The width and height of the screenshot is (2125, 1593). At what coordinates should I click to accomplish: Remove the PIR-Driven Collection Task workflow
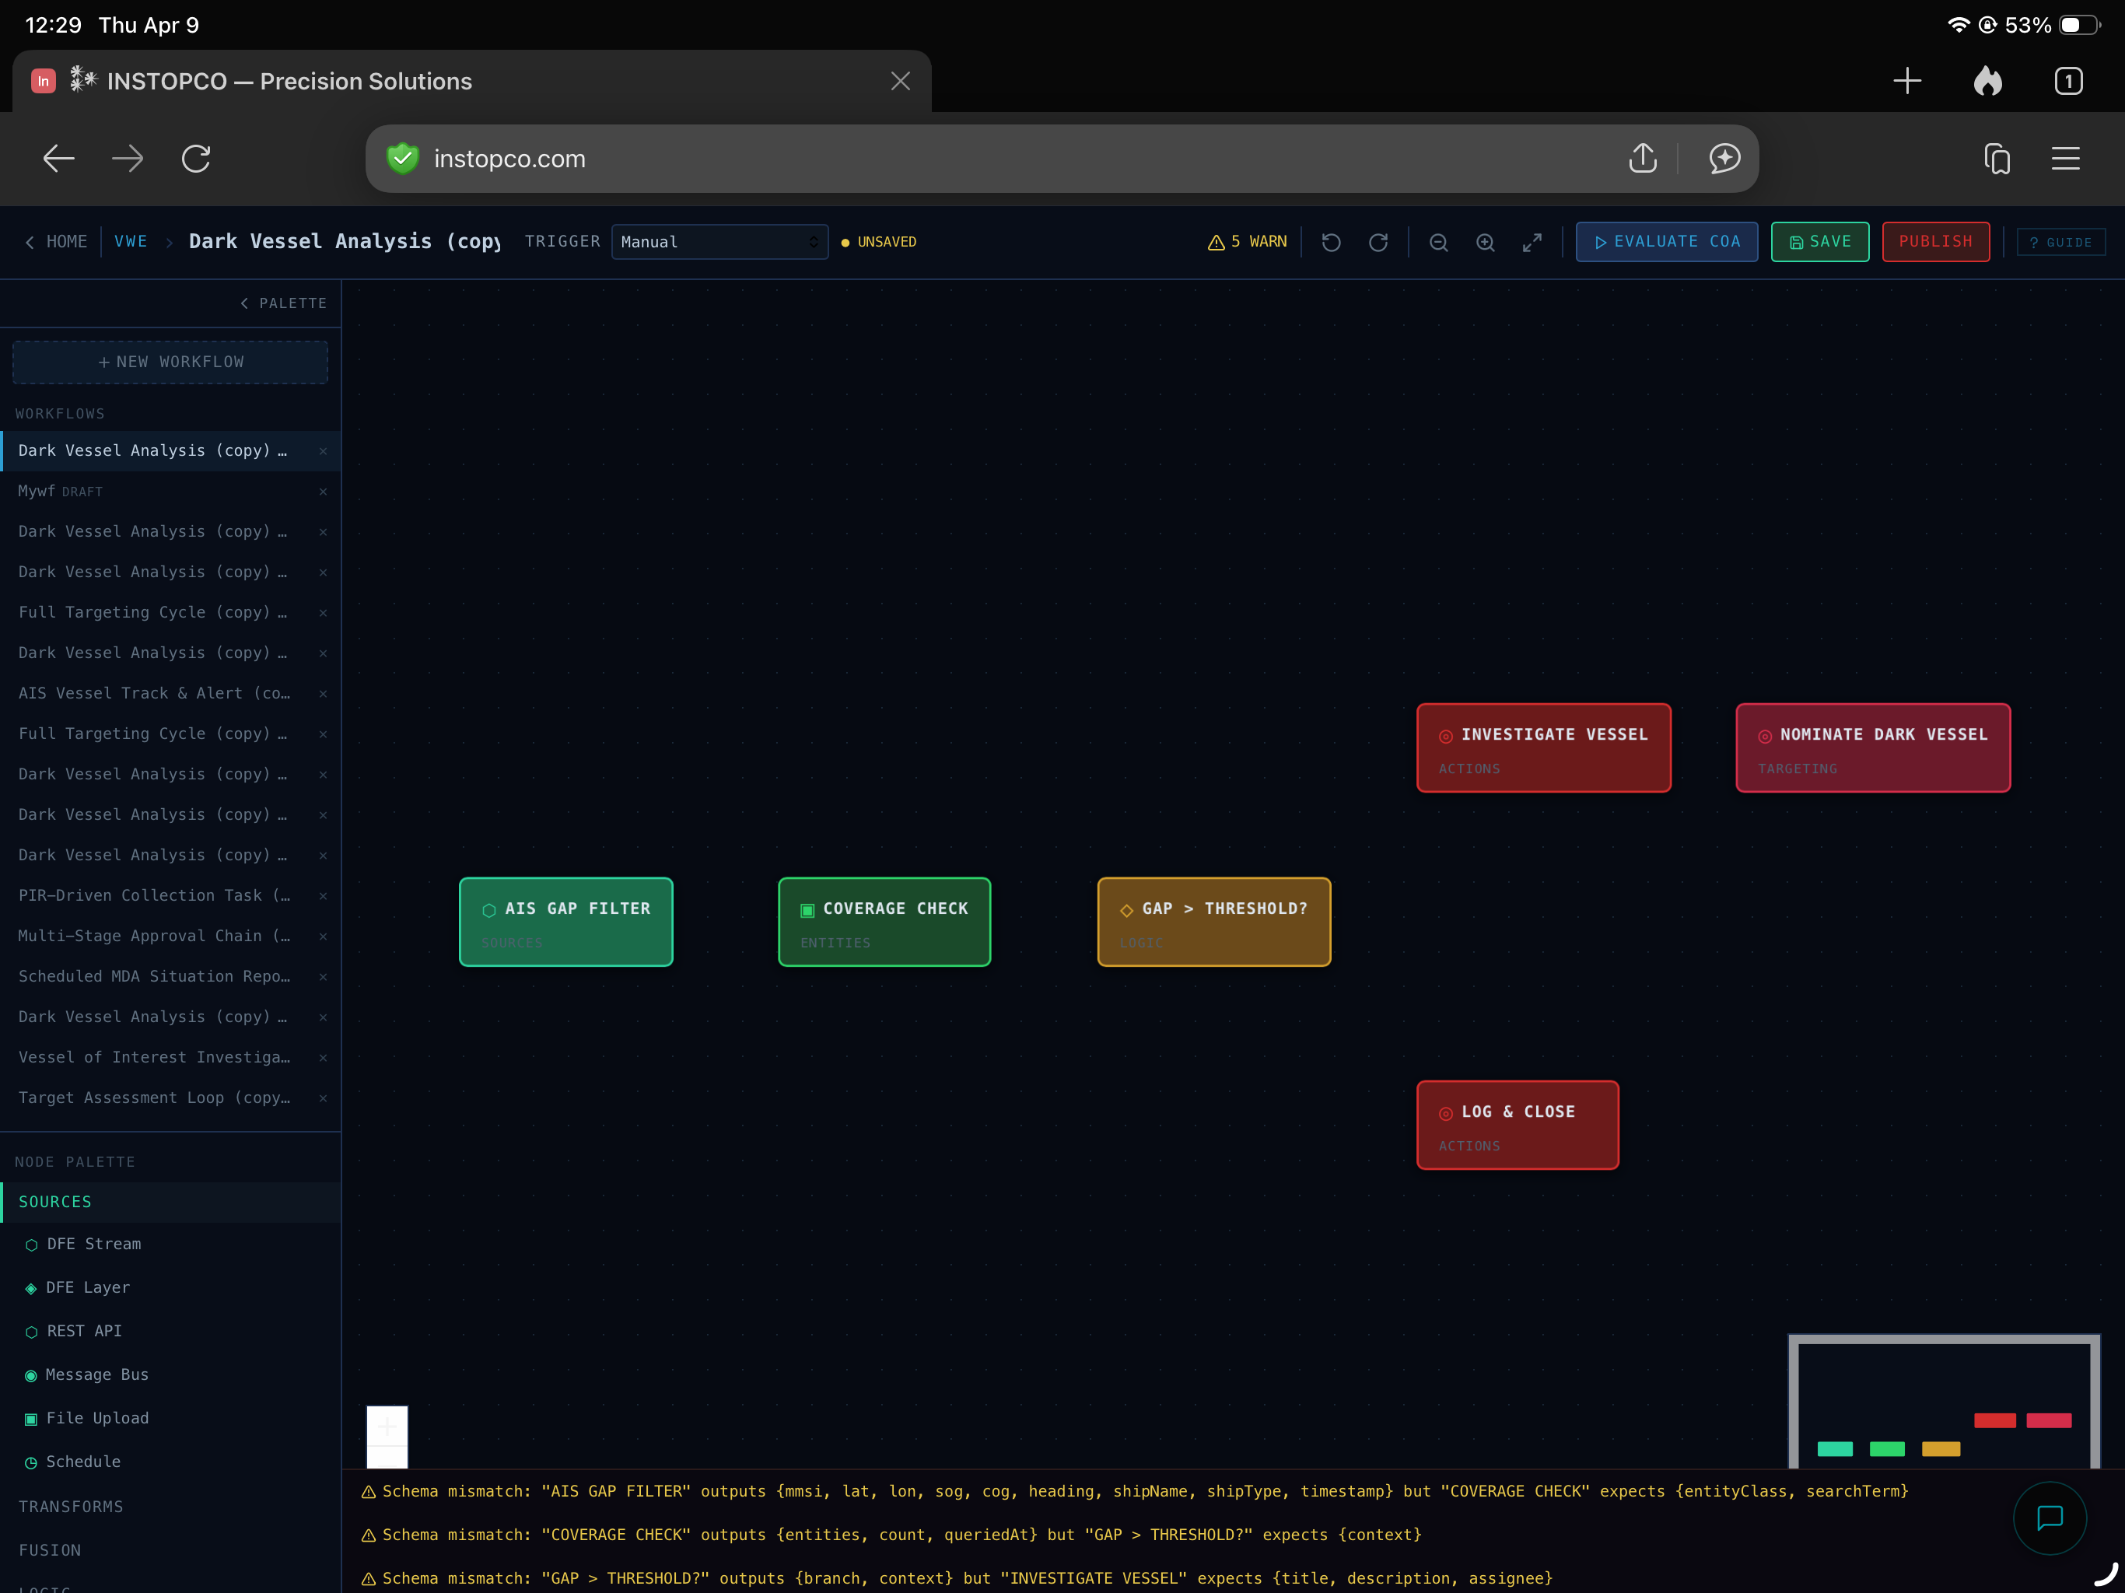point(323,895)
